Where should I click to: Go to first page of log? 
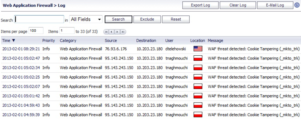pyautogui.click(x=106, y=32)
